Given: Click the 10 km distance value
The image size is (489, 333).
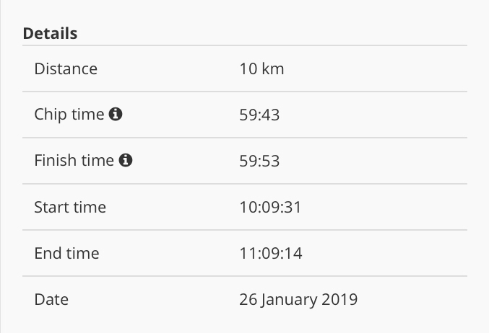Looking at the screenshot, I should (x=261, y=69).
